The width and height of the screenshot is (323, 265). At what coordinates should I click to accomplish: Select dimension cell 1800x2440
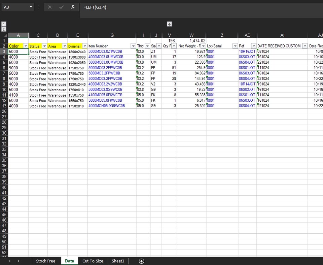point(77,52)
